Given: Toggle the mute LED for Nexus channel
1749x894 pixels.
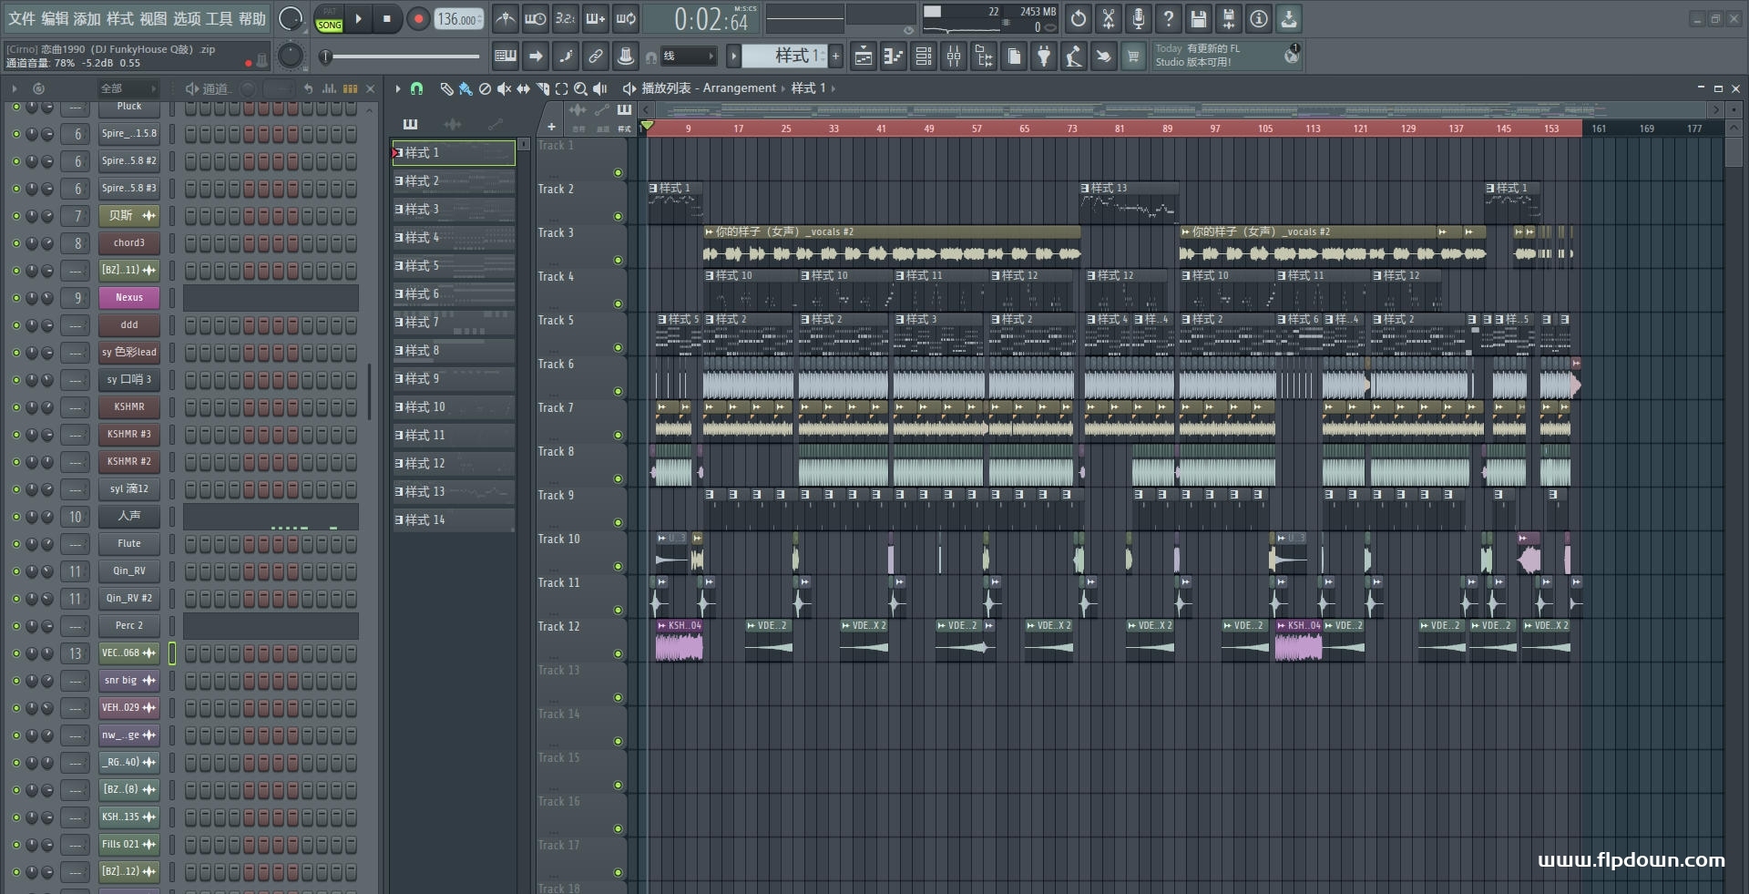Looking at the screenshot, I should point(15,298).
